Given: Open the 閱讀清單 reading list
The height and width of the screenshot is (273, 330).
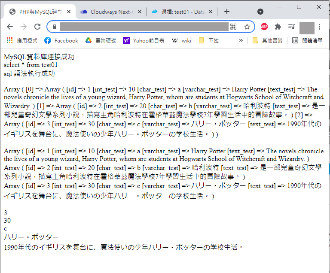Looking at the screenshot, I should [x=308, y=40].
